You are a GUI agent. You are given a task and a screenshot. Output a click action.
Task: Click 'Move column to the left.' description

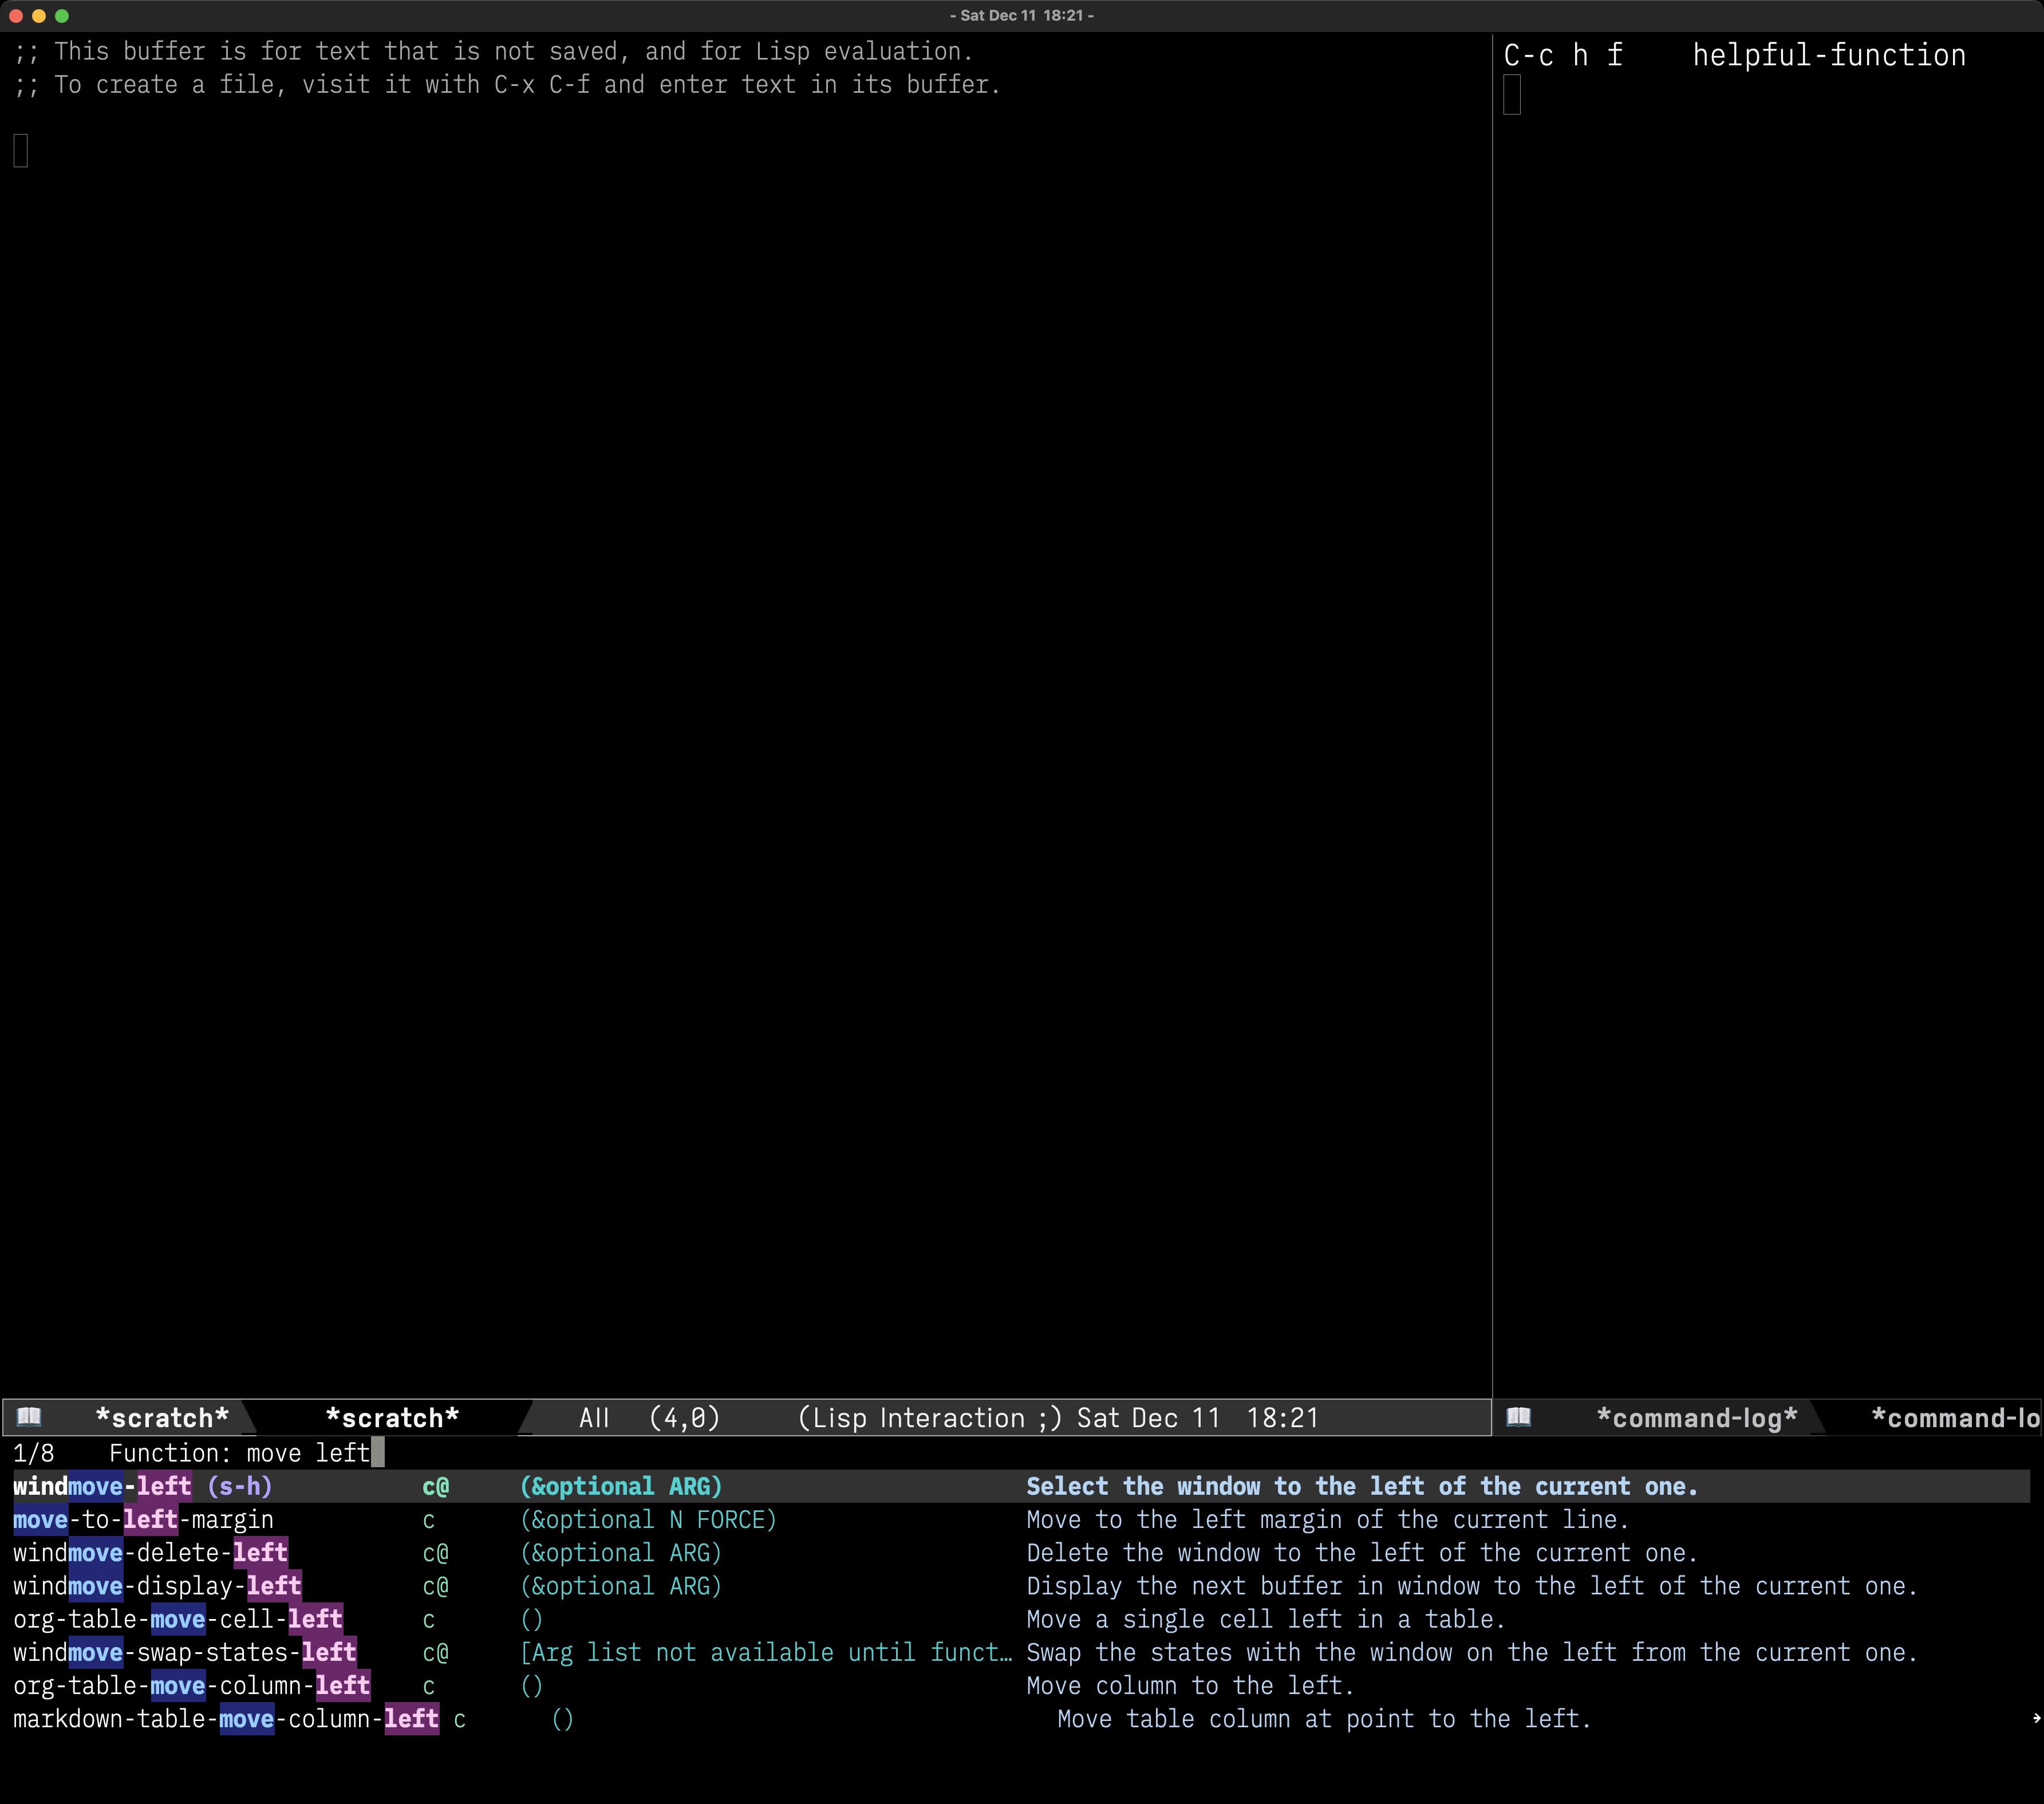(1190, 1686)
